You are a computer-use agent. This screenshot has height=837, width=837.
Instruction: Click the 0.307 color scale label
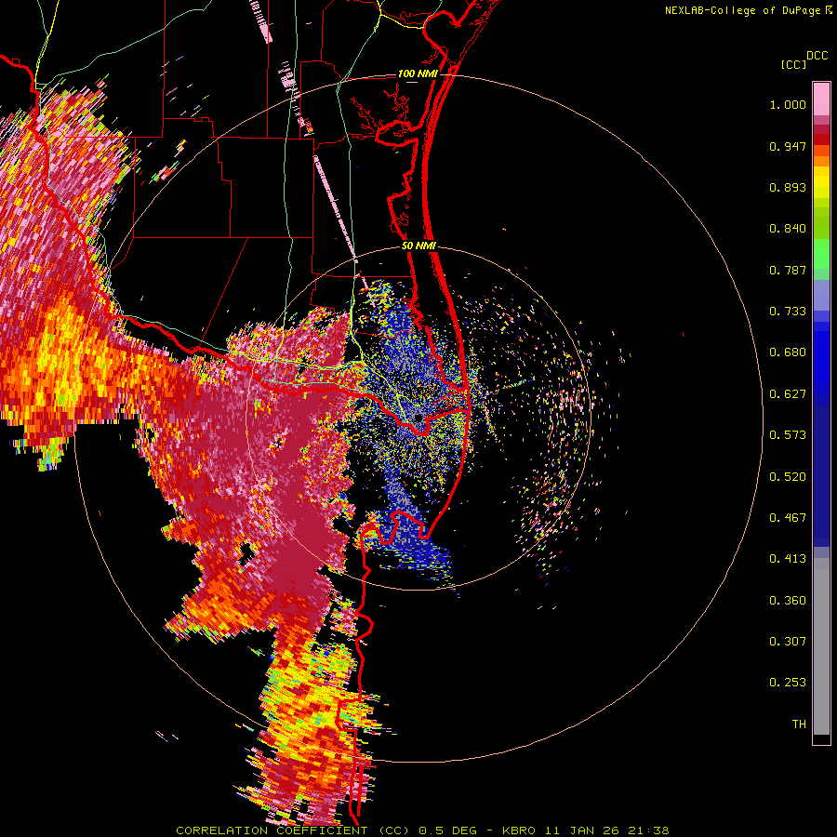pyautogui.click(x=788, y=642)
